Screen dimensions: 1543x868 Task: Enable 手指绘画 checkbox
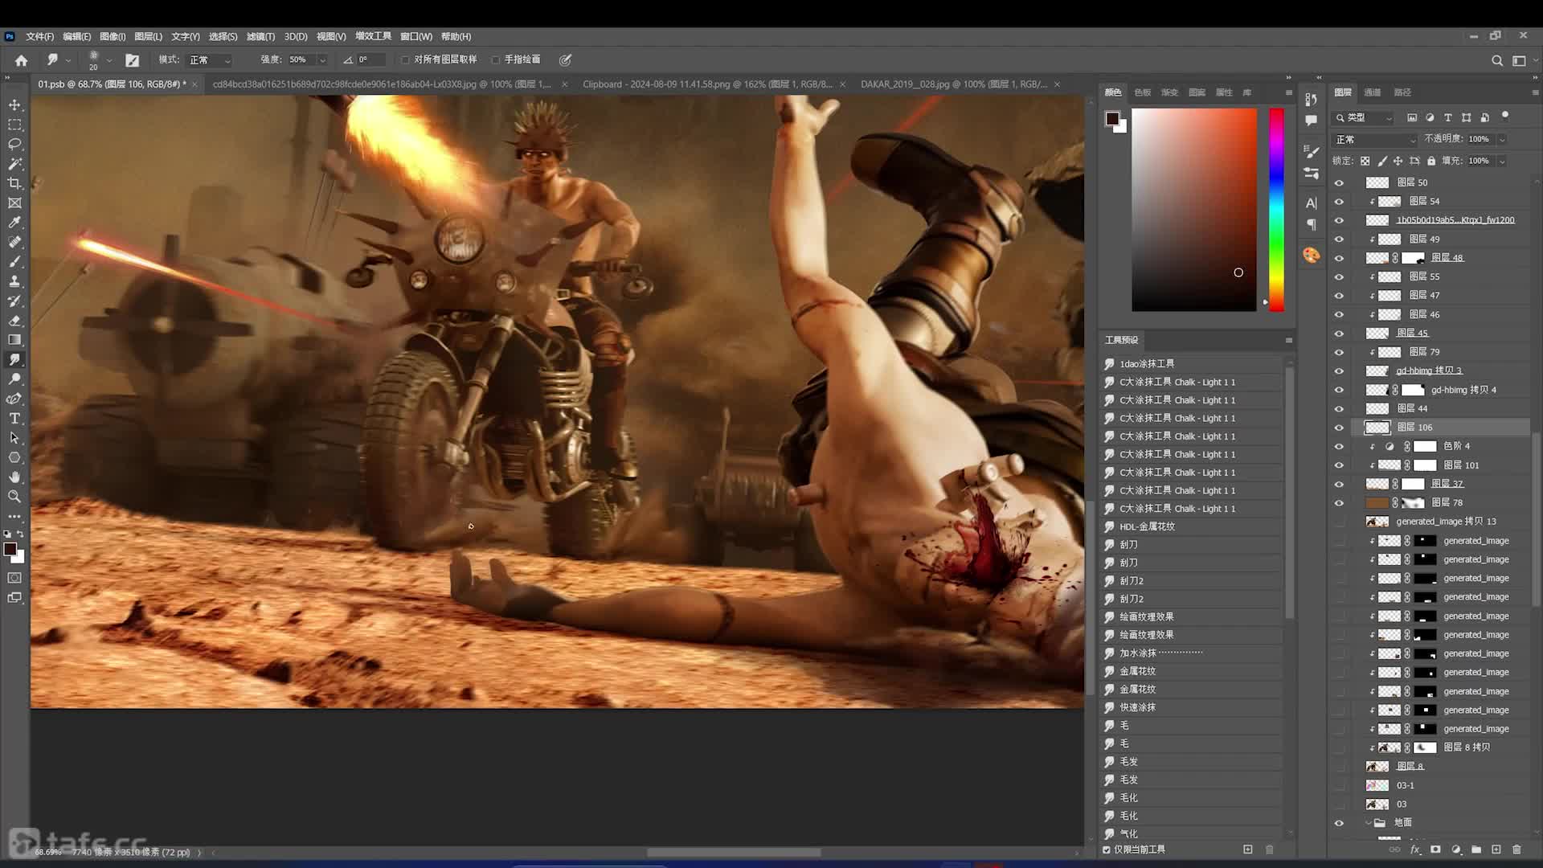496,59
